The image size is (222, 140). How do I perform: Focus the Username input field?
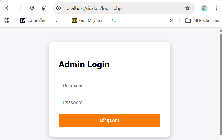[113, 86]
